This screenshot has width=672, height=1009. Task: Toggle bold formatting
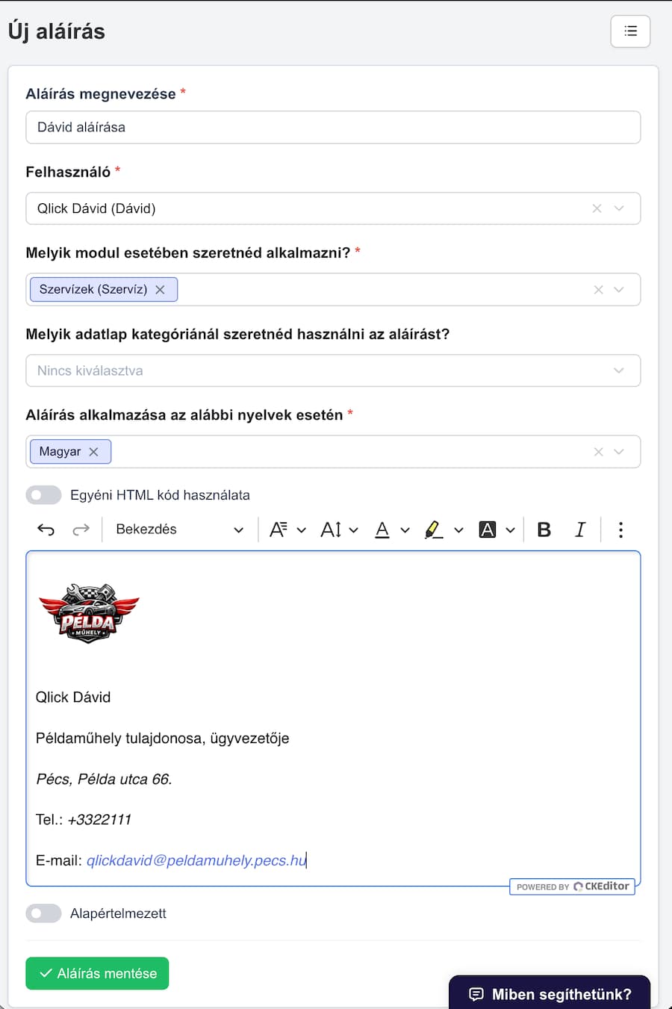tap(544, 530)
